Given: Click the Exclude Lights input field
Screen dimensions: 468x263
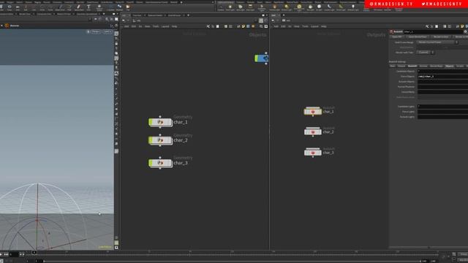Looking at the screenshot, I should click(x=442, y=117).
